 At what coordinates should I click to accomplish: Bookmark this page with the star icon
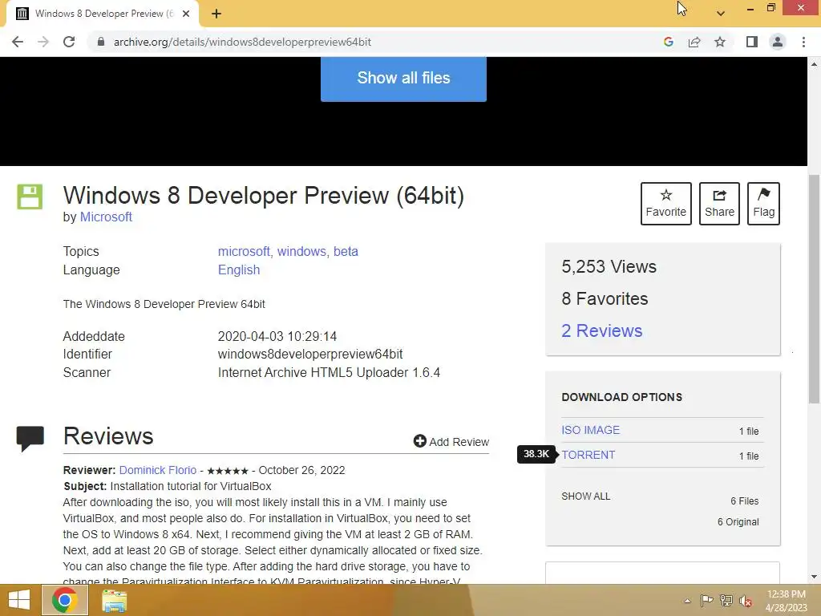coord(720,42)
